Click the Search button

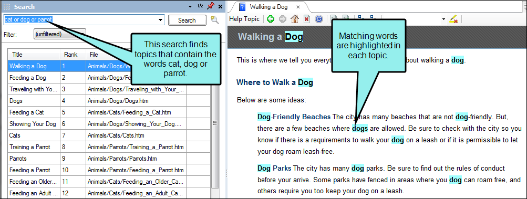[187, 20]
